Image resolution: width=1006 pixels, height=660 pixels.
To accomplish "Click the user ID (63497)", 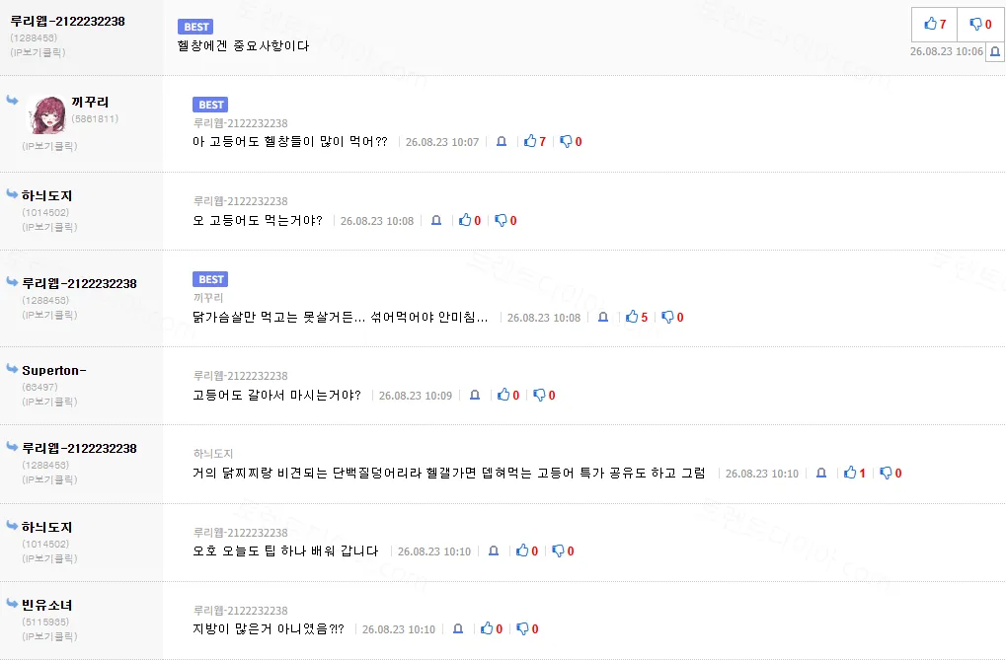I will pos(39,387).
